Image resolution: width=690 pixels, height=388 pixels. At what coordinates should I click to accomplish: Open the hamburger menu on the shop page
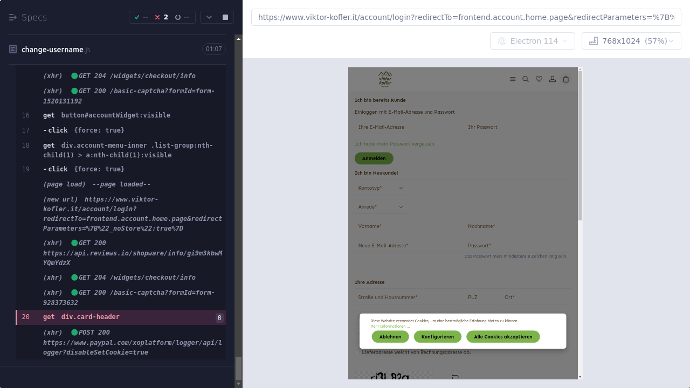[x=513, y=79]
